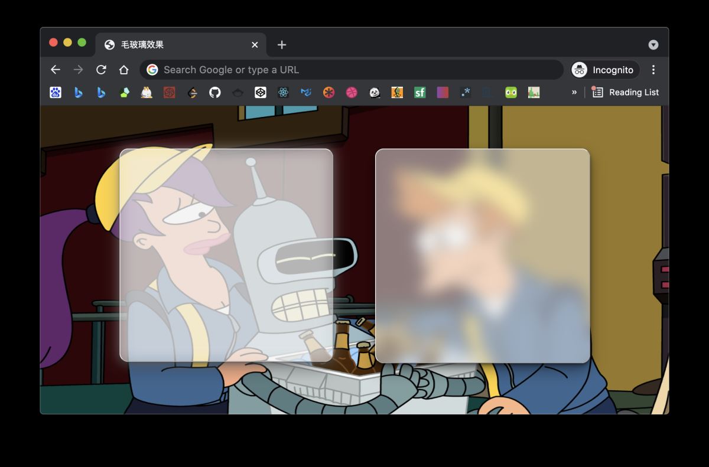The image size is (709, 467).
Task: Open the panda bookmark icon
Action: point(375,92)
